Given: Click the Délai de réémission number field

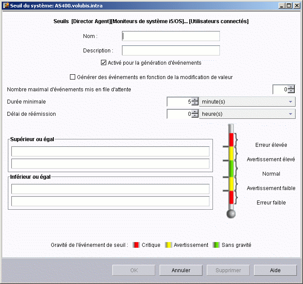Looking at the screenshot, I should [x=179, y=114].
